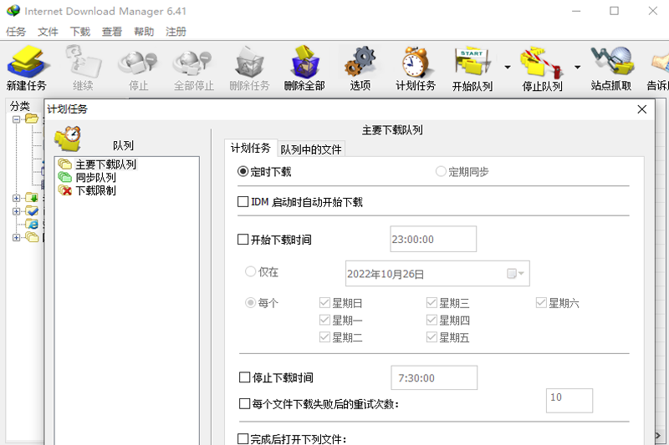Close the 计划任务 dialog
The image size is (669, 445).
642,109
